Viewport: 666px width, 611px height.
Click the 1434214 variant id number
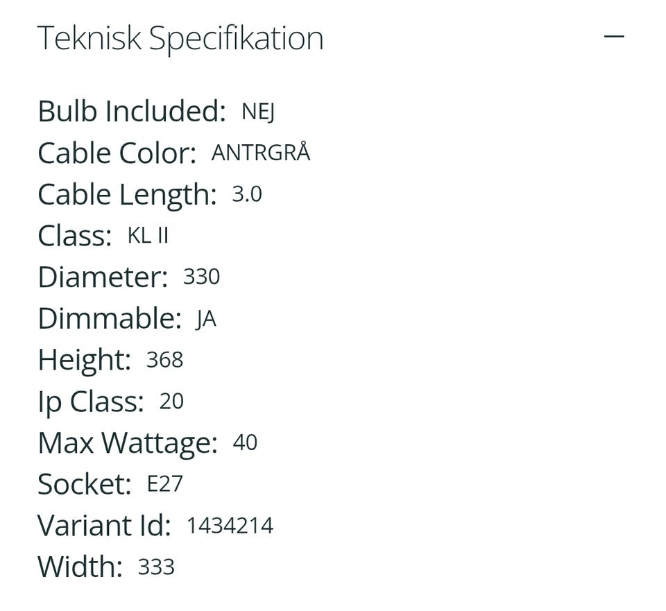coord(230,526)
